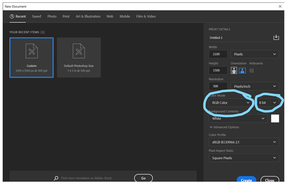This screenshot has width=287, height=185.
Task: Switch to Film & Video tab
Action: (146, 16)
